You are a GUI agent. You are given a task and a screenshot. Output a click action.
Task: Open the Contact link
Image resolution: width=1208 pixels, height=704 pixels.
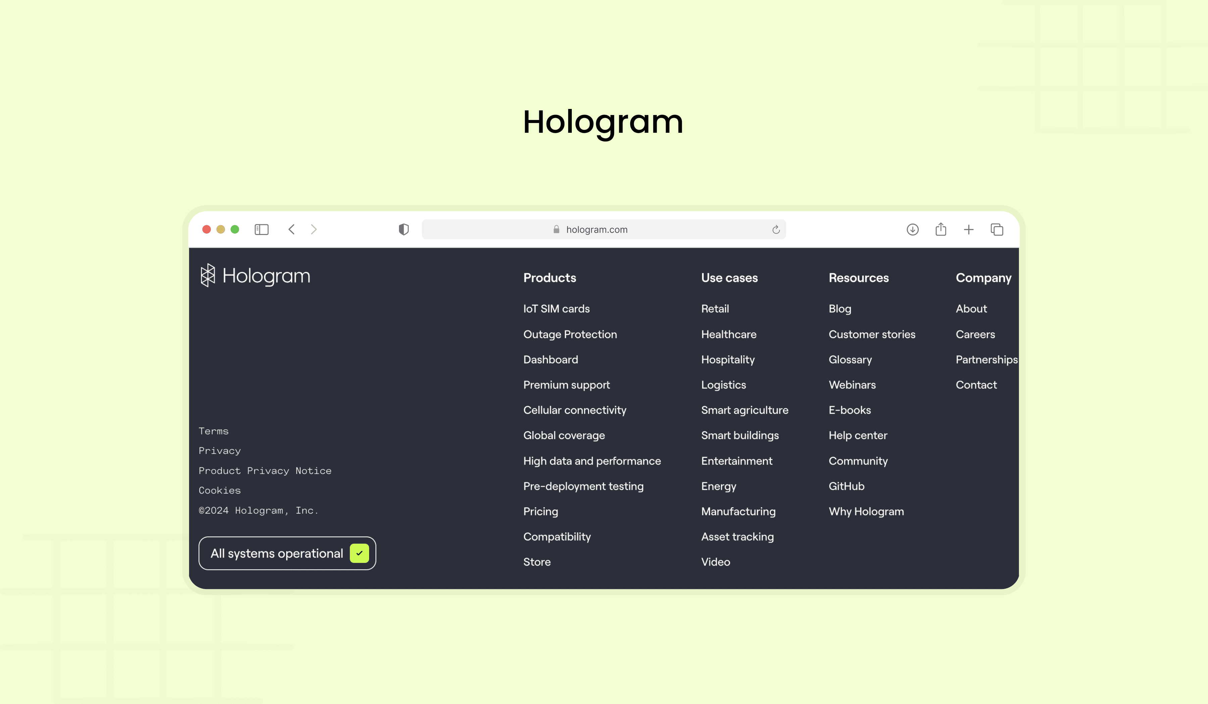[x=976, y=385]
